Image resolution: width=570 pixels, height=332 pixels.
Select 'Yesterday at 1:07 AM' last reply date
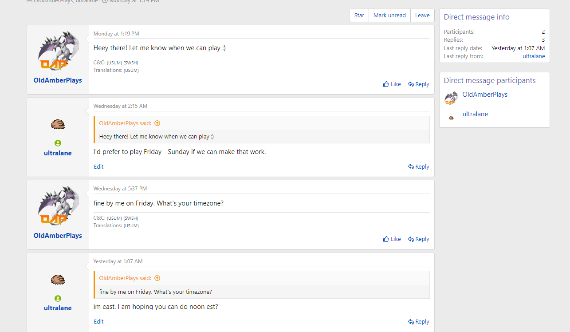point(518,48)
